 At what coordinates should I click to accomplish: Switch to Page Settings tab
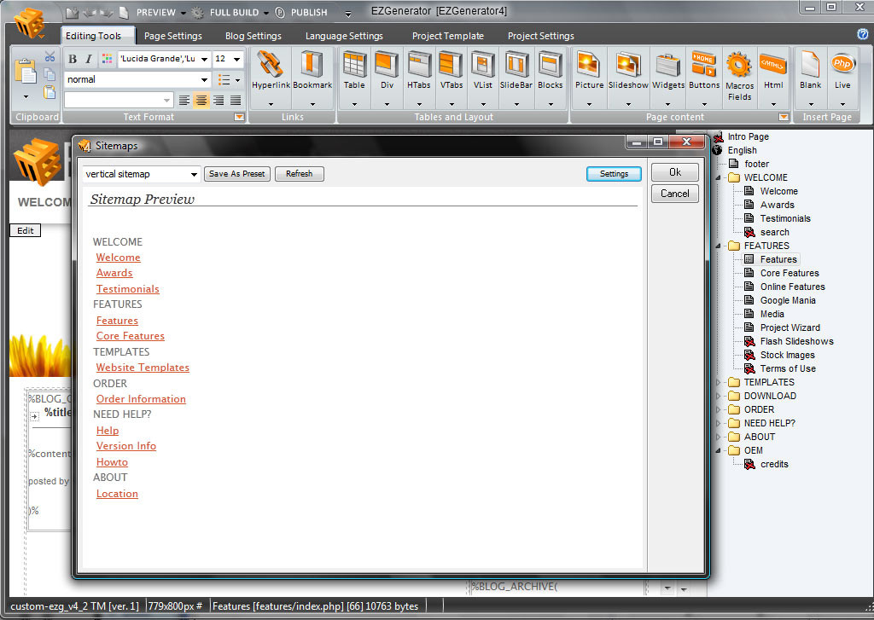[x=172, y=36]
